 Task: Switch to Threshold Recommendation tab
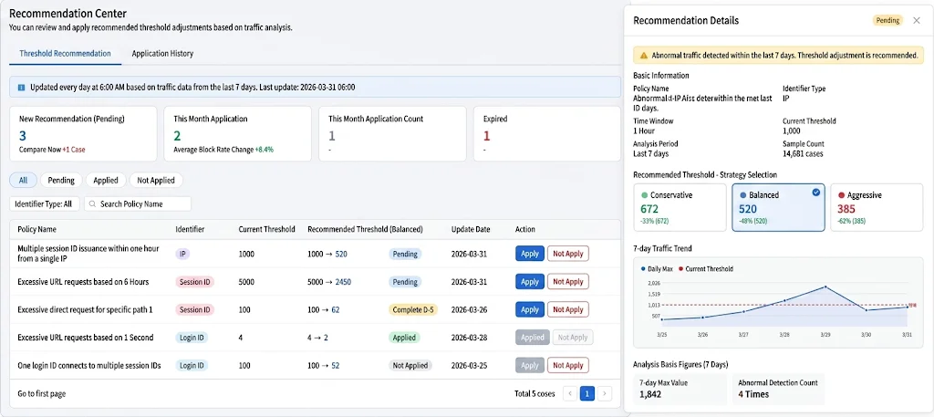click(65, 53)
